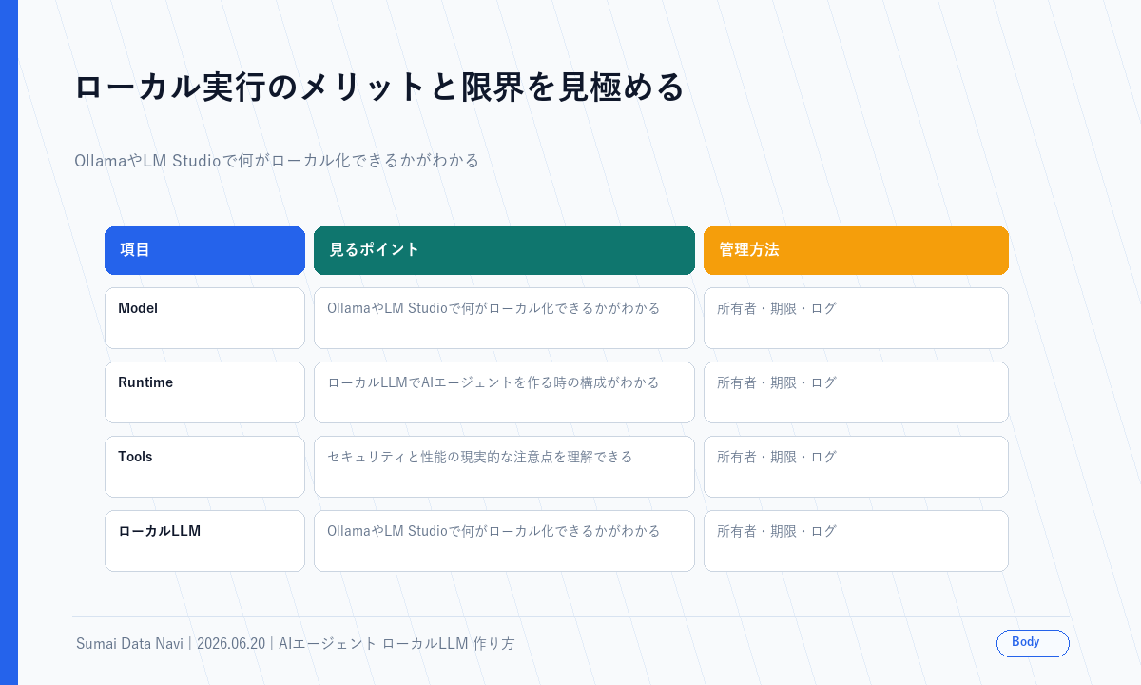Click the Runtime row label cell
1141x685 pixels.
204,392
